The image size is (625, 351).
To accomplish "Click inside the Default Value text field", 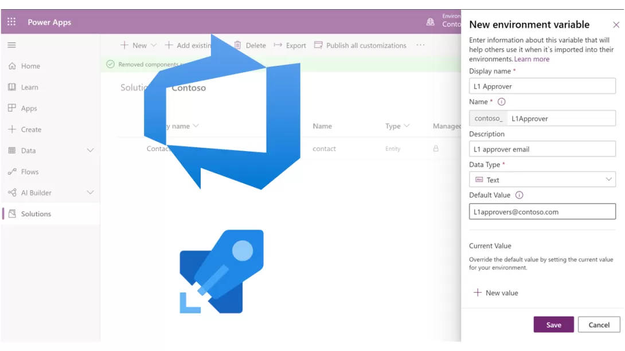I will (x=541, y=211).
